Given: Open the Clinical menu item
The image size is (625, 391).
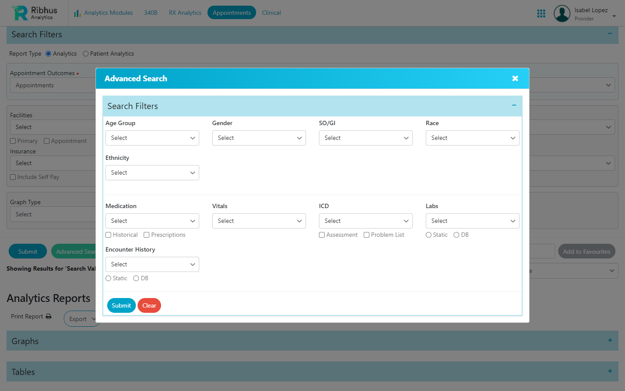Looking at the screenshot, I should coord(271,13).
